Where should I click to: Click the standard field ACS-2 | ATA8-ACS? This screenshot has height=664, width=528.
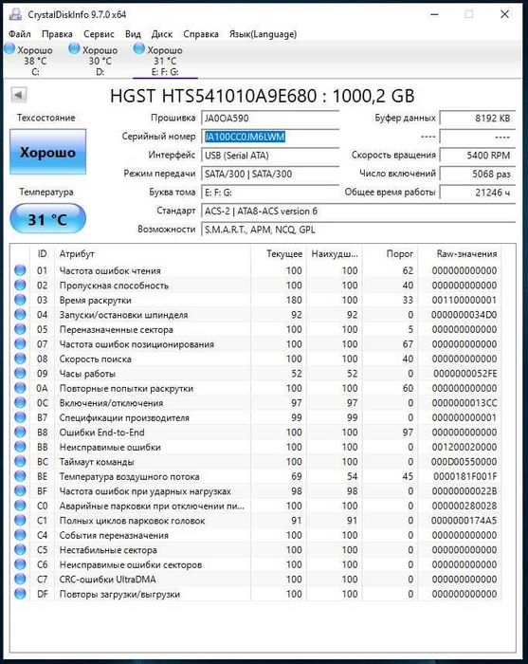tap(358, 211)
